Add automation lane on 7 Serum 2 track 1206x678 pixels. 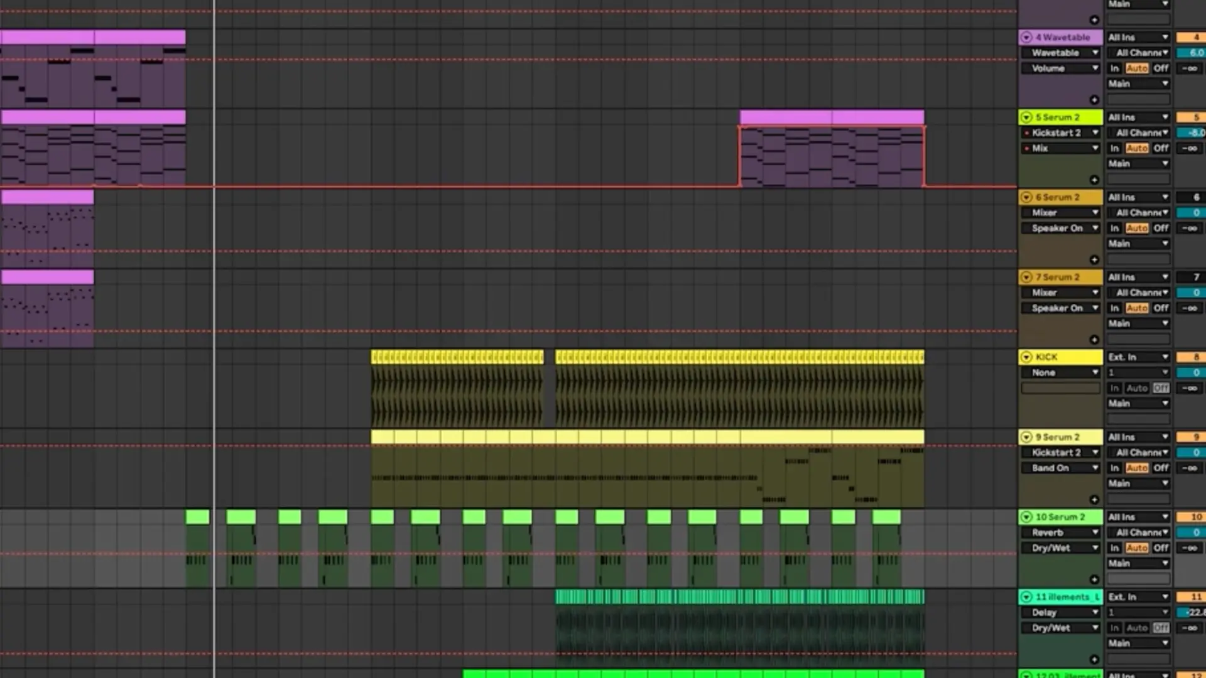click(x=1094, y=340)
